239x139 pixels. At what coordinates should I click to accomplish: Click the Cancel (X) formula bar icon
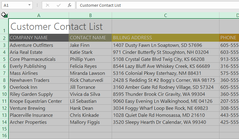48,5
